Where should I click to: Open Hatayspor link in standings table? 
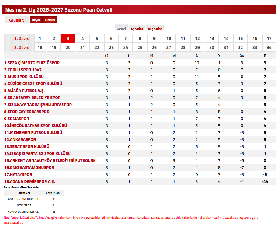click(18, 174)
